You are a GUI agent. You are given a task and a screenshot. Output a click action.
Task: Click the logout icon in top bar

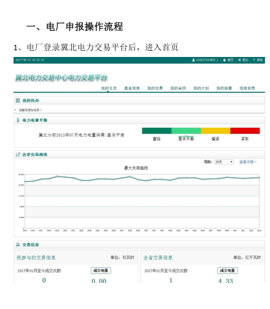click(x=240, y=60)
